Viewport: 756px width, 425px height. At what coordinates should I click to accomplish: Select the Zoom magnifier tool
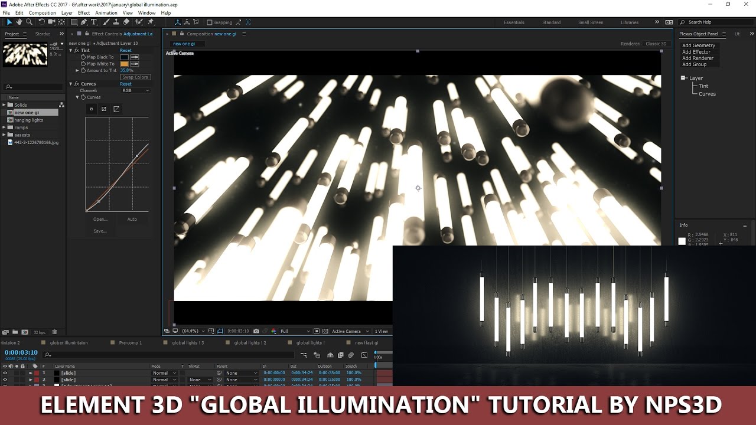[x=28, y=22]
